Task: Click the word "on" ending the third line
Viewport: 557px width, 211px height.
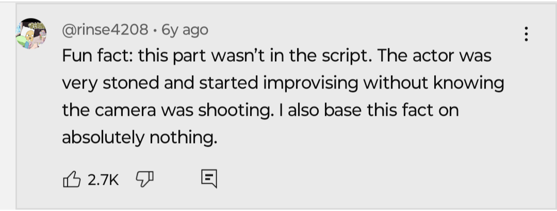Action: (449, 110)
